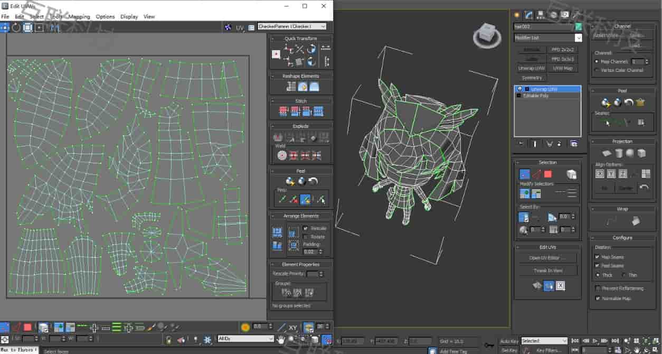This screenshot has width=662, height=354.
Task: Select Polygon sub-object mode in Edit UVWs bottom bar
Action: click(x=28, y=327)
